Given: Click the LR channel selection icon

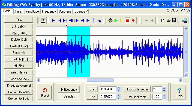Looking at the screenshot, I should click(100, 20).
